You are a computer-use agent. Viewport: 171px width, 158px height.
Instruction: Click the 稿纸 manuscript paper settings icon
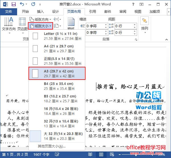point(71,23)
